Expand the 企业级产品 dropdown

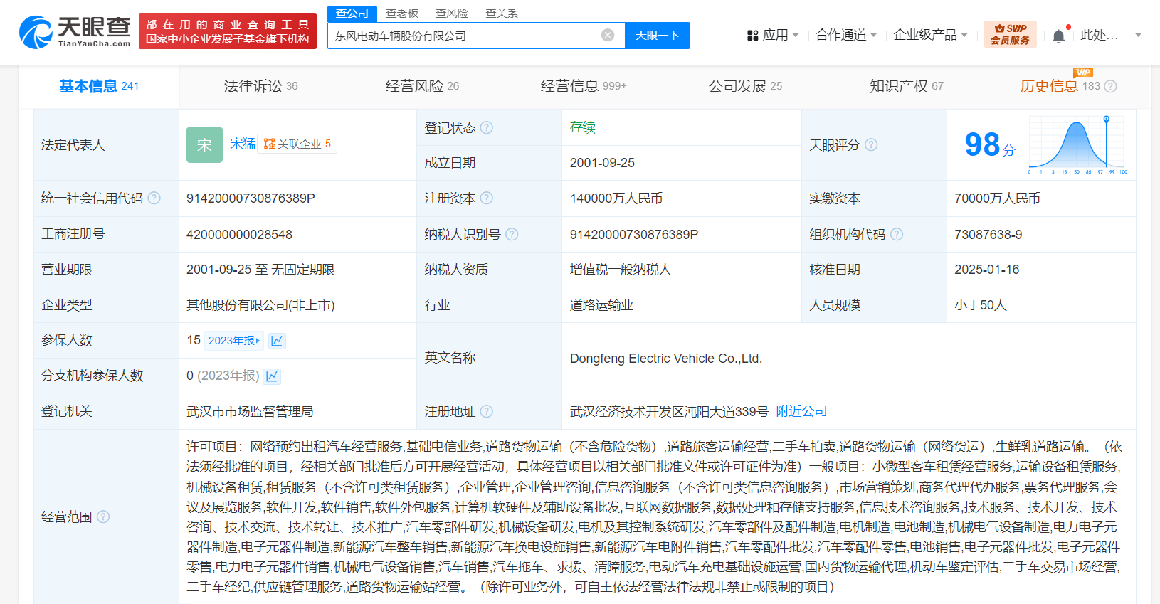(x=929, y=35)
